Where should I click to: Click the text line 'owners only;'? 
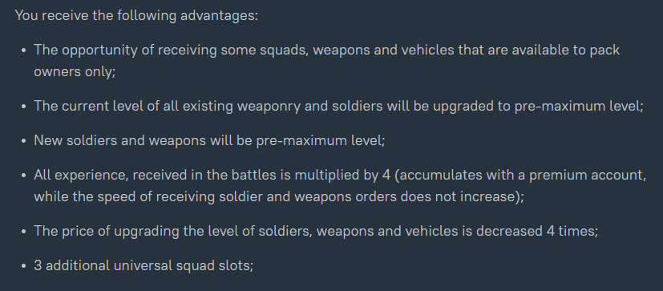(75, 71)
